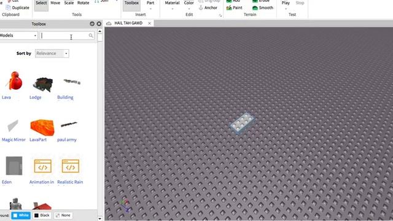
Task: Open the Building model link
Action: point(65,97)
